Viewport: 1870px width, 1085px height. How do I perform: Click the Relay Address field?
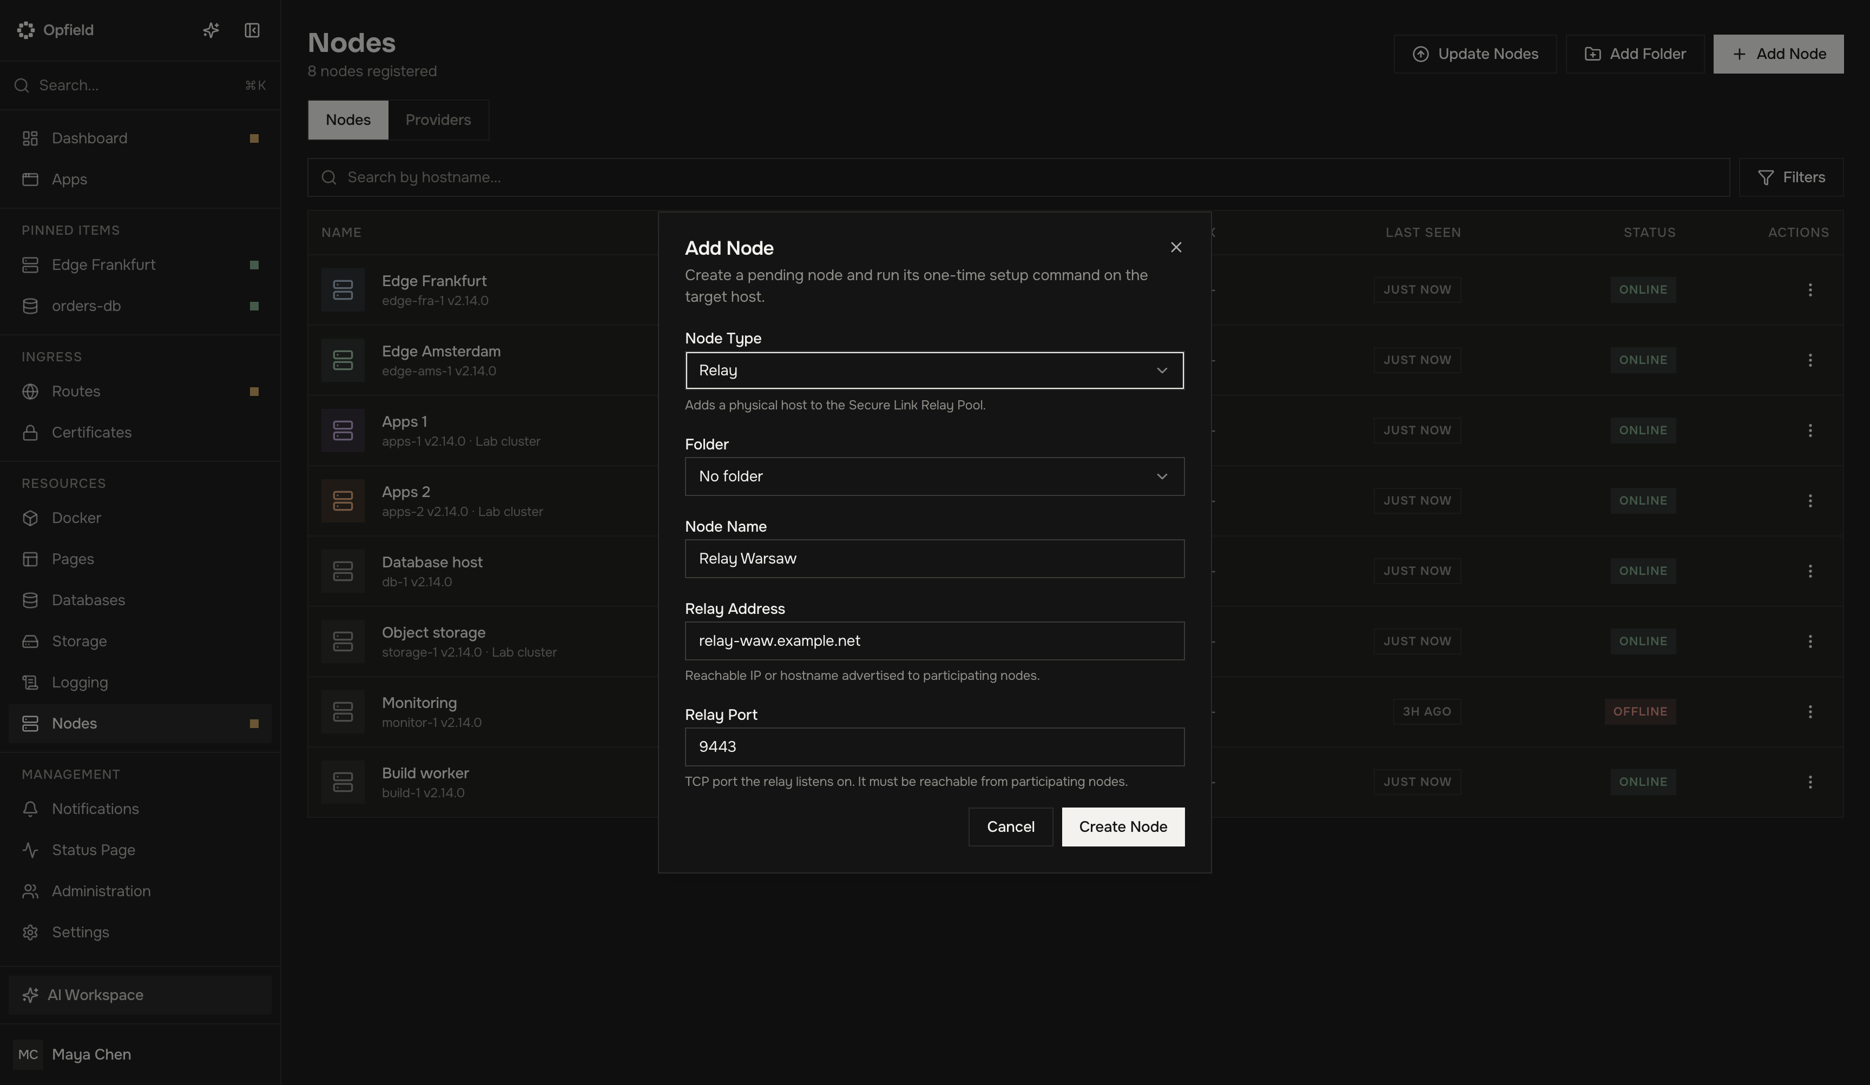pyautogui.click(x=934, y=641)
